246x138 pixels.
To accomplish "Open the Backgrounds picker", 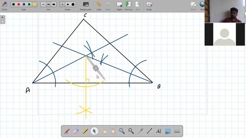I will click(86, 6).
